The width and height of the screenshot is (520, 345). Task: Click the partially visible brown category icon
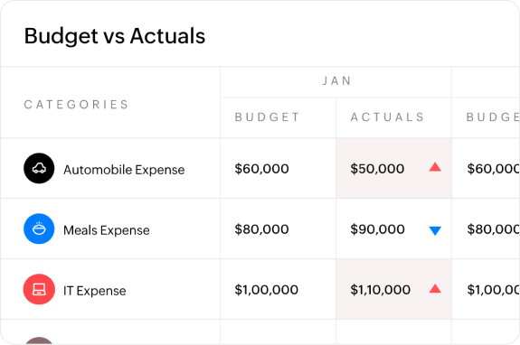click(x=39, y=340)
